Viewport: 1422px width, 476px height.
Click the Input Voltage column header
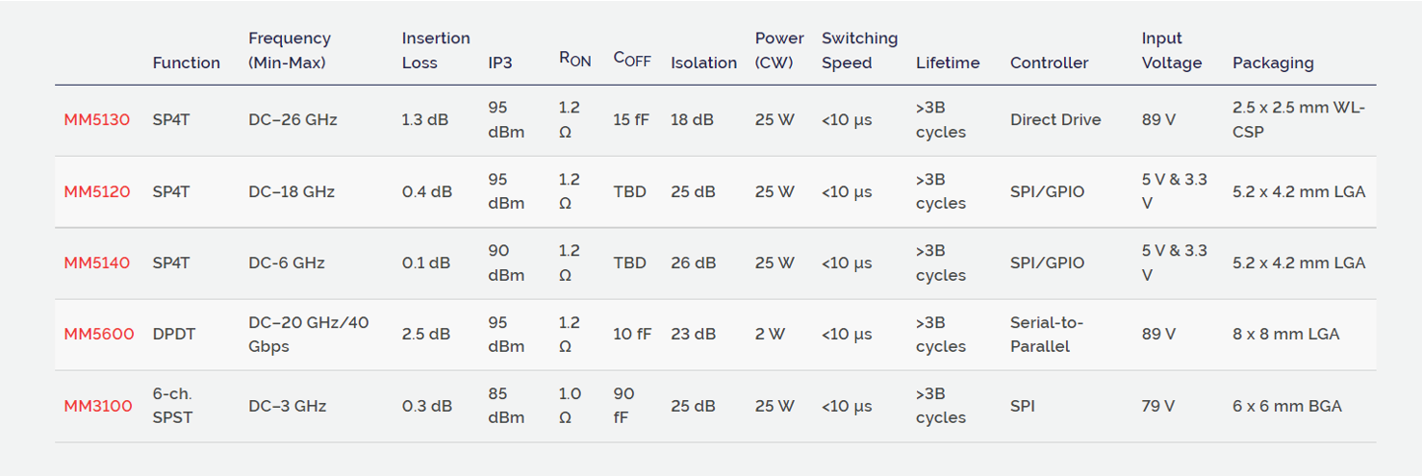tap(1171, 50)
